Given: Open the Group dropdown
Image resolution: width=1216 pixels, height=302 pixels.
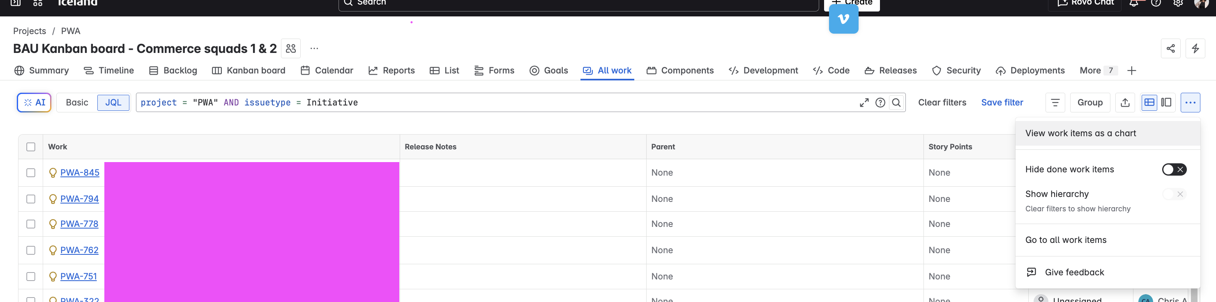Looking at the screenshot, I should click(x=1090, y=103).
